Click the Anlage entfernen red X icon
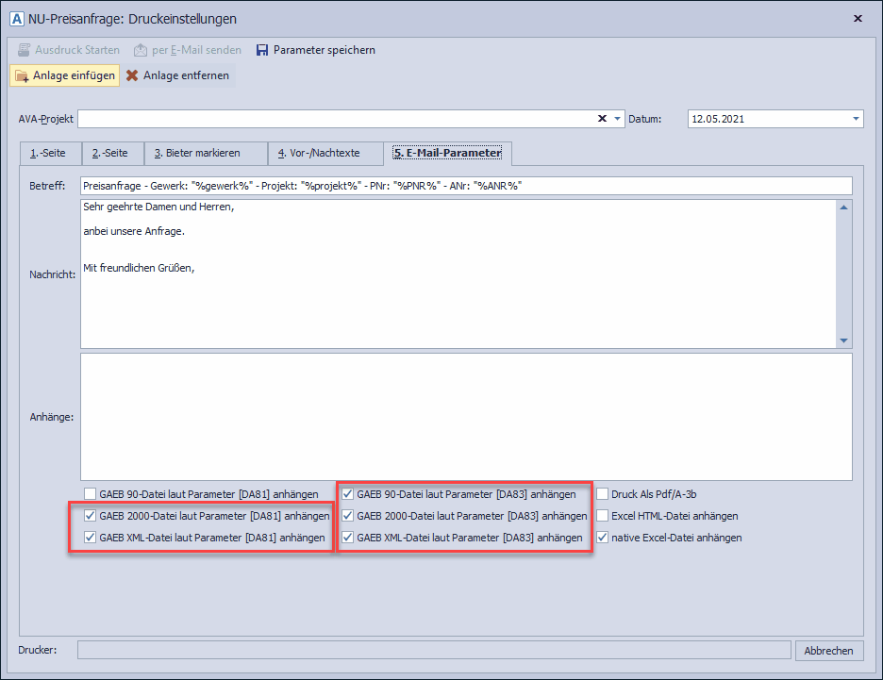This screenshot has height=680, width=883. click(132, 75)
